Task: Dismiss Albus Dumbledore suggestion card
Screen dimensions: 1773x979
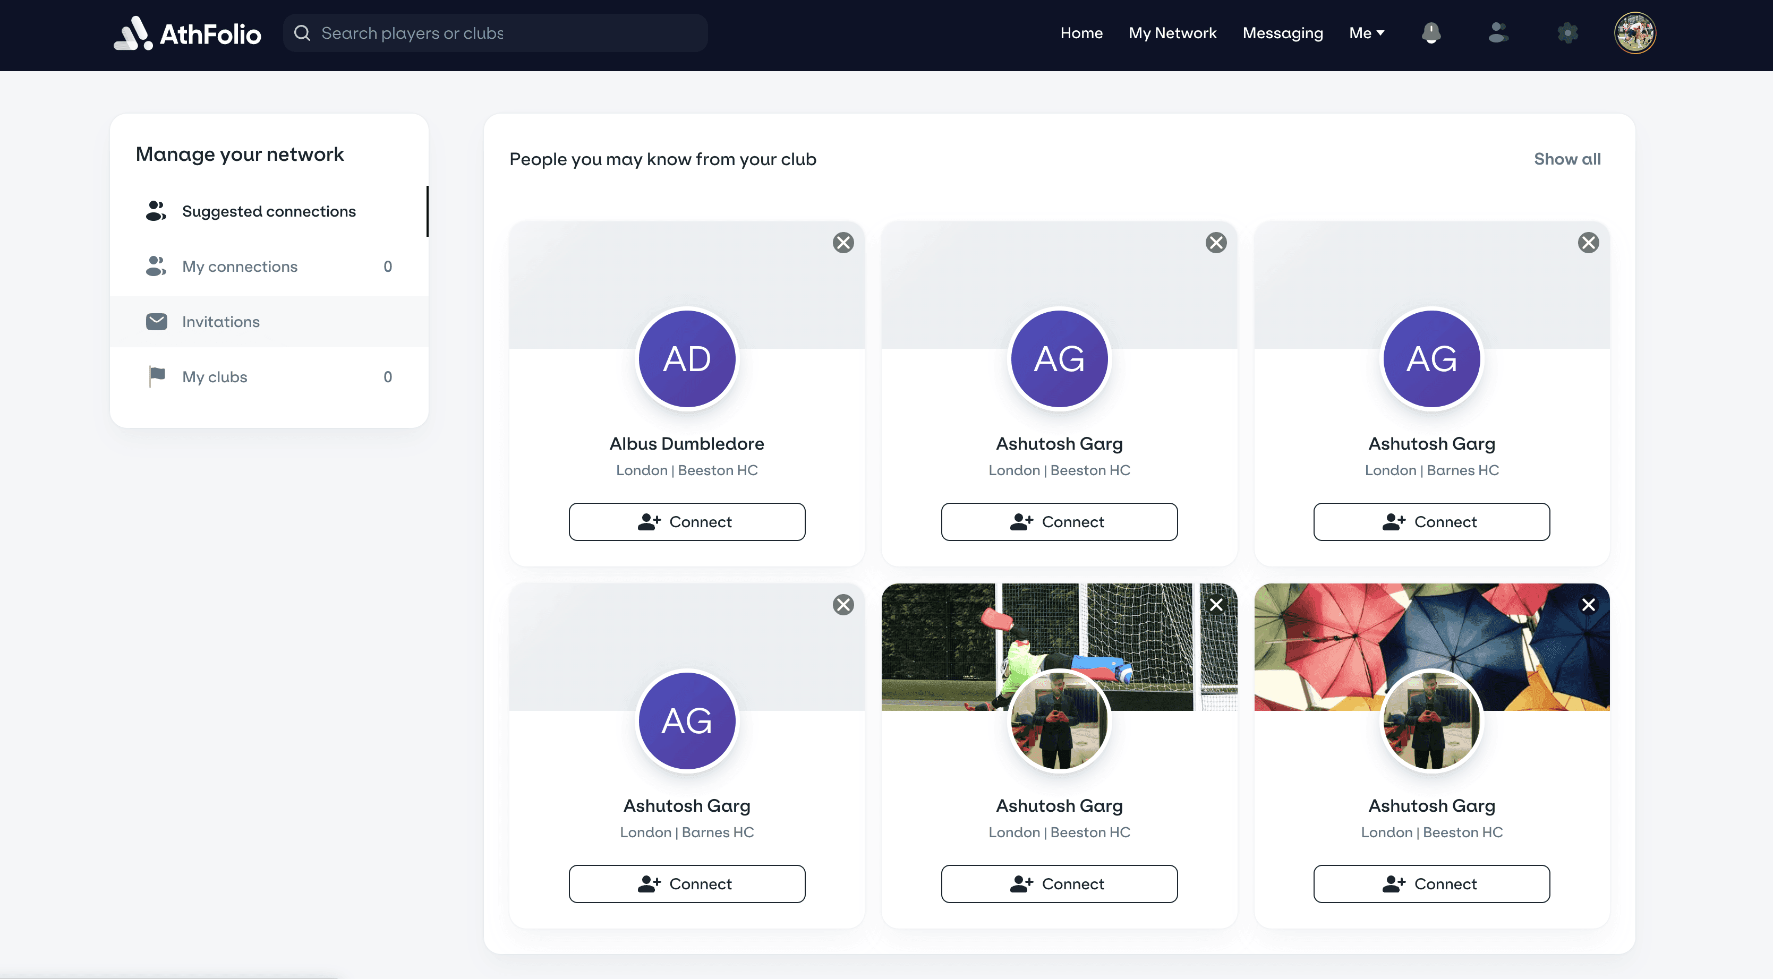Action: (x=843, y=243)
